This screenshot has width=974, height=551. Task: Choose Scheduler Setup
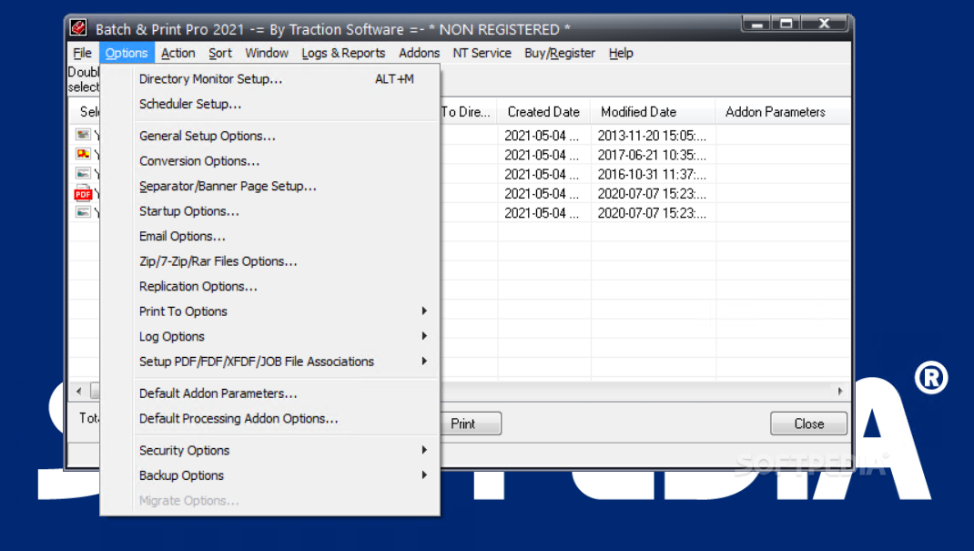[x=269, y=104]
